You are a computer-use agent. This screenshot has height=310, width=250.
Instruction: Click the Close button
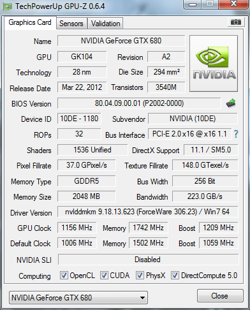click(x=220, y=296)
